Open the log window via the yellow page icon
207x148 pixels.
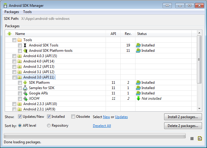click(x=200, y=138)
